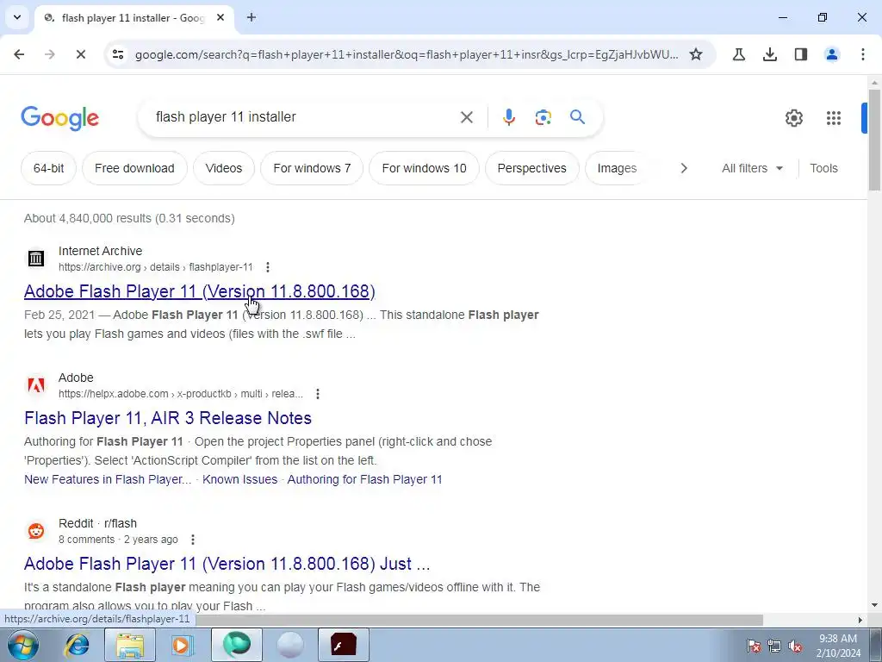The image size is (882, 662).
Task: Open Chrome three-dot menu
Action: (862, 54)
